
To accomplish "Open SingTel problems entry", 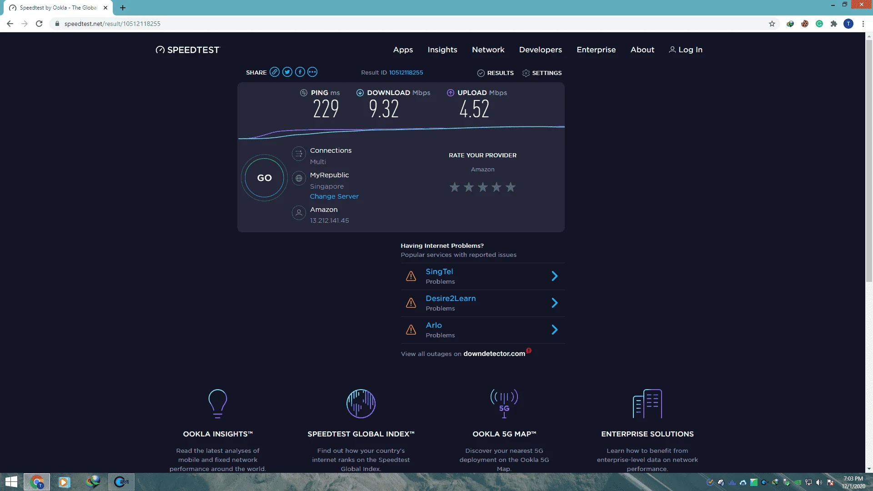I will (482, 276).
